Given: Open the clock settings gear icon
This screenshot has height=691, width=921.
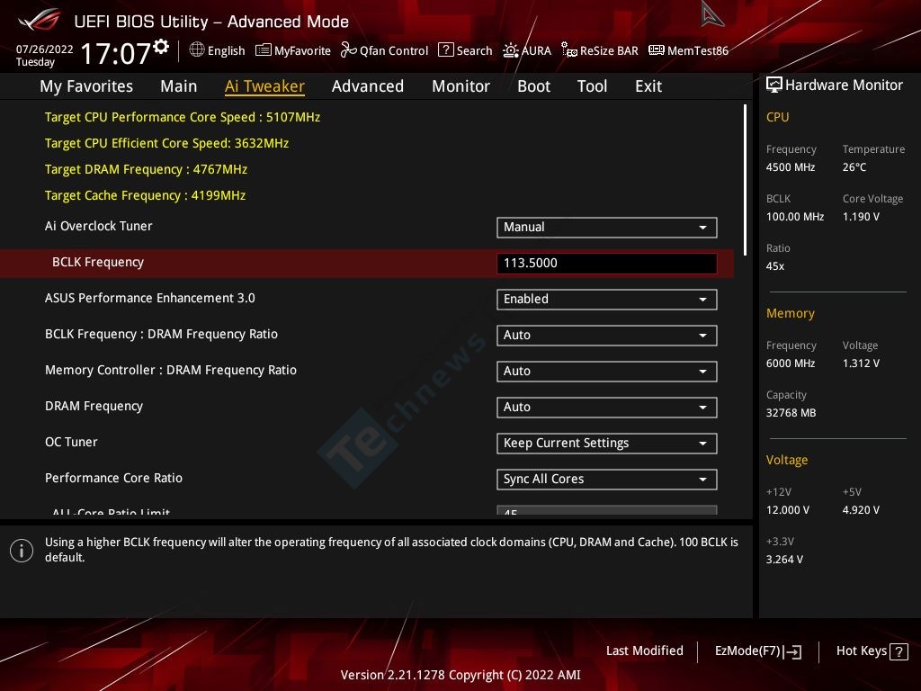Looking at the screenshot, I should tap(161, 46).
